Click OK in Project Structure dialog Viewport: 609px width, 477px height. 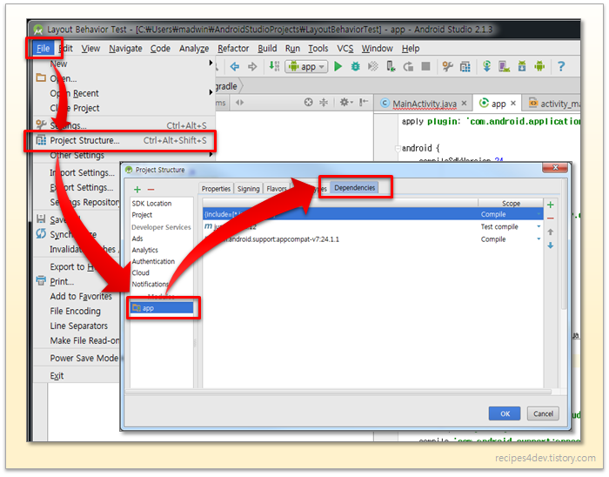(x=505, y=413)
